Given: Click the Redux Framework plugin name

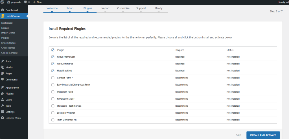Looking at the screenshot, I should [x=66, y=57].
